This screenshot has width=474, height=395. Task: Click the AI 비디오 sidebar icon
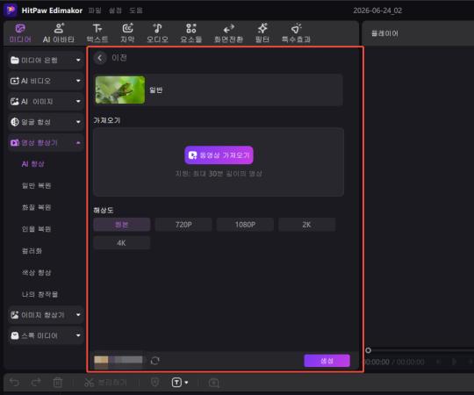pos(15,81)
